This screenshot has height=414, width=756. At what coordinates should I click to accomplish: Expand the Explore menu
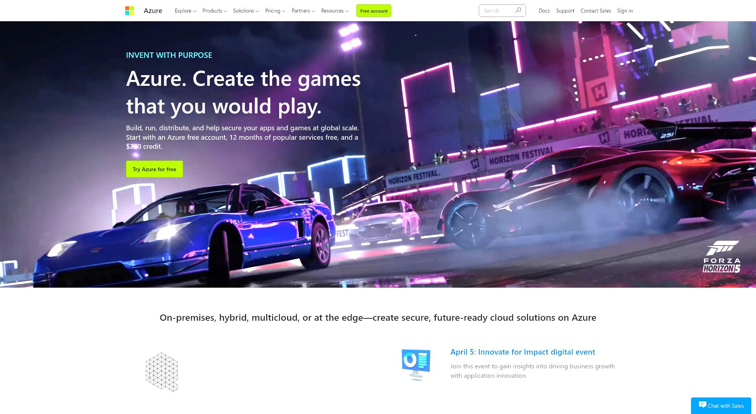[x=185, y=11]
